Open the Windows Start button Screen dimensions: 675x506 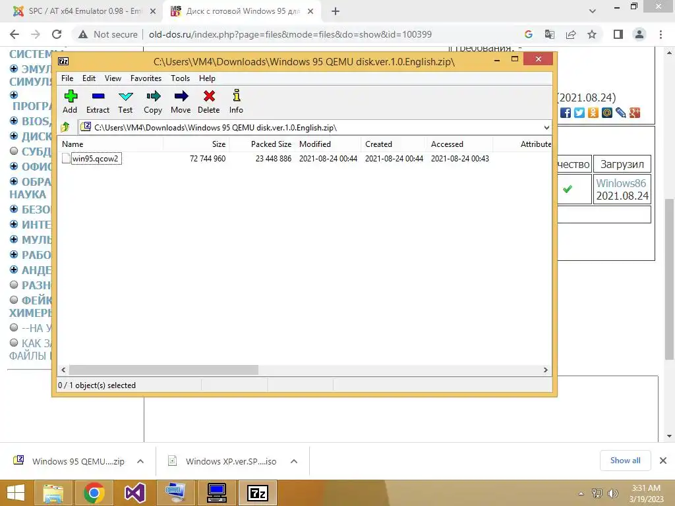click(16, 493)
